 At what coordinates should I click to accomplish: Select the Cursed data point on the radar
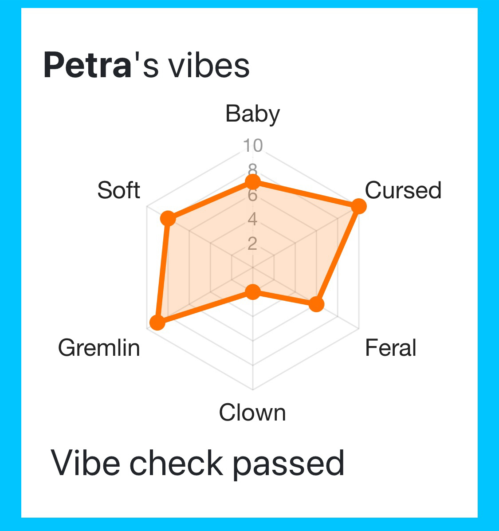click(358, 206)
